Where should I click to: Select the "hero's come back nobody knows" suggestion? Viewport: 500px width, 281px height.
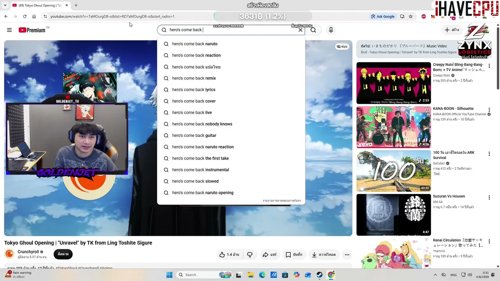pyautogui.click(x=231, y=124)
